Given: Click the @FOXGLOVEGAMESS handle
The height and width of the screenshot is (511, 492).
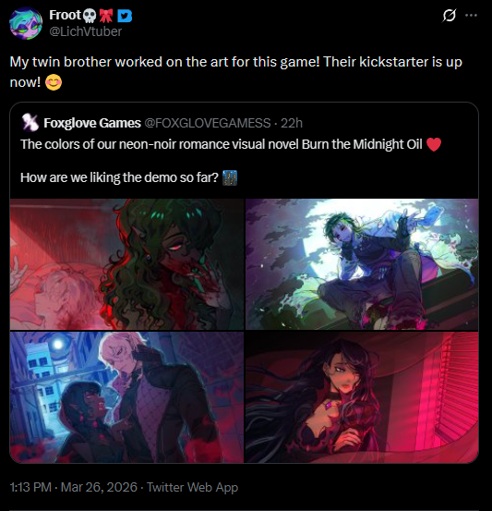Looking at the screenshot, I should point(208,123).
